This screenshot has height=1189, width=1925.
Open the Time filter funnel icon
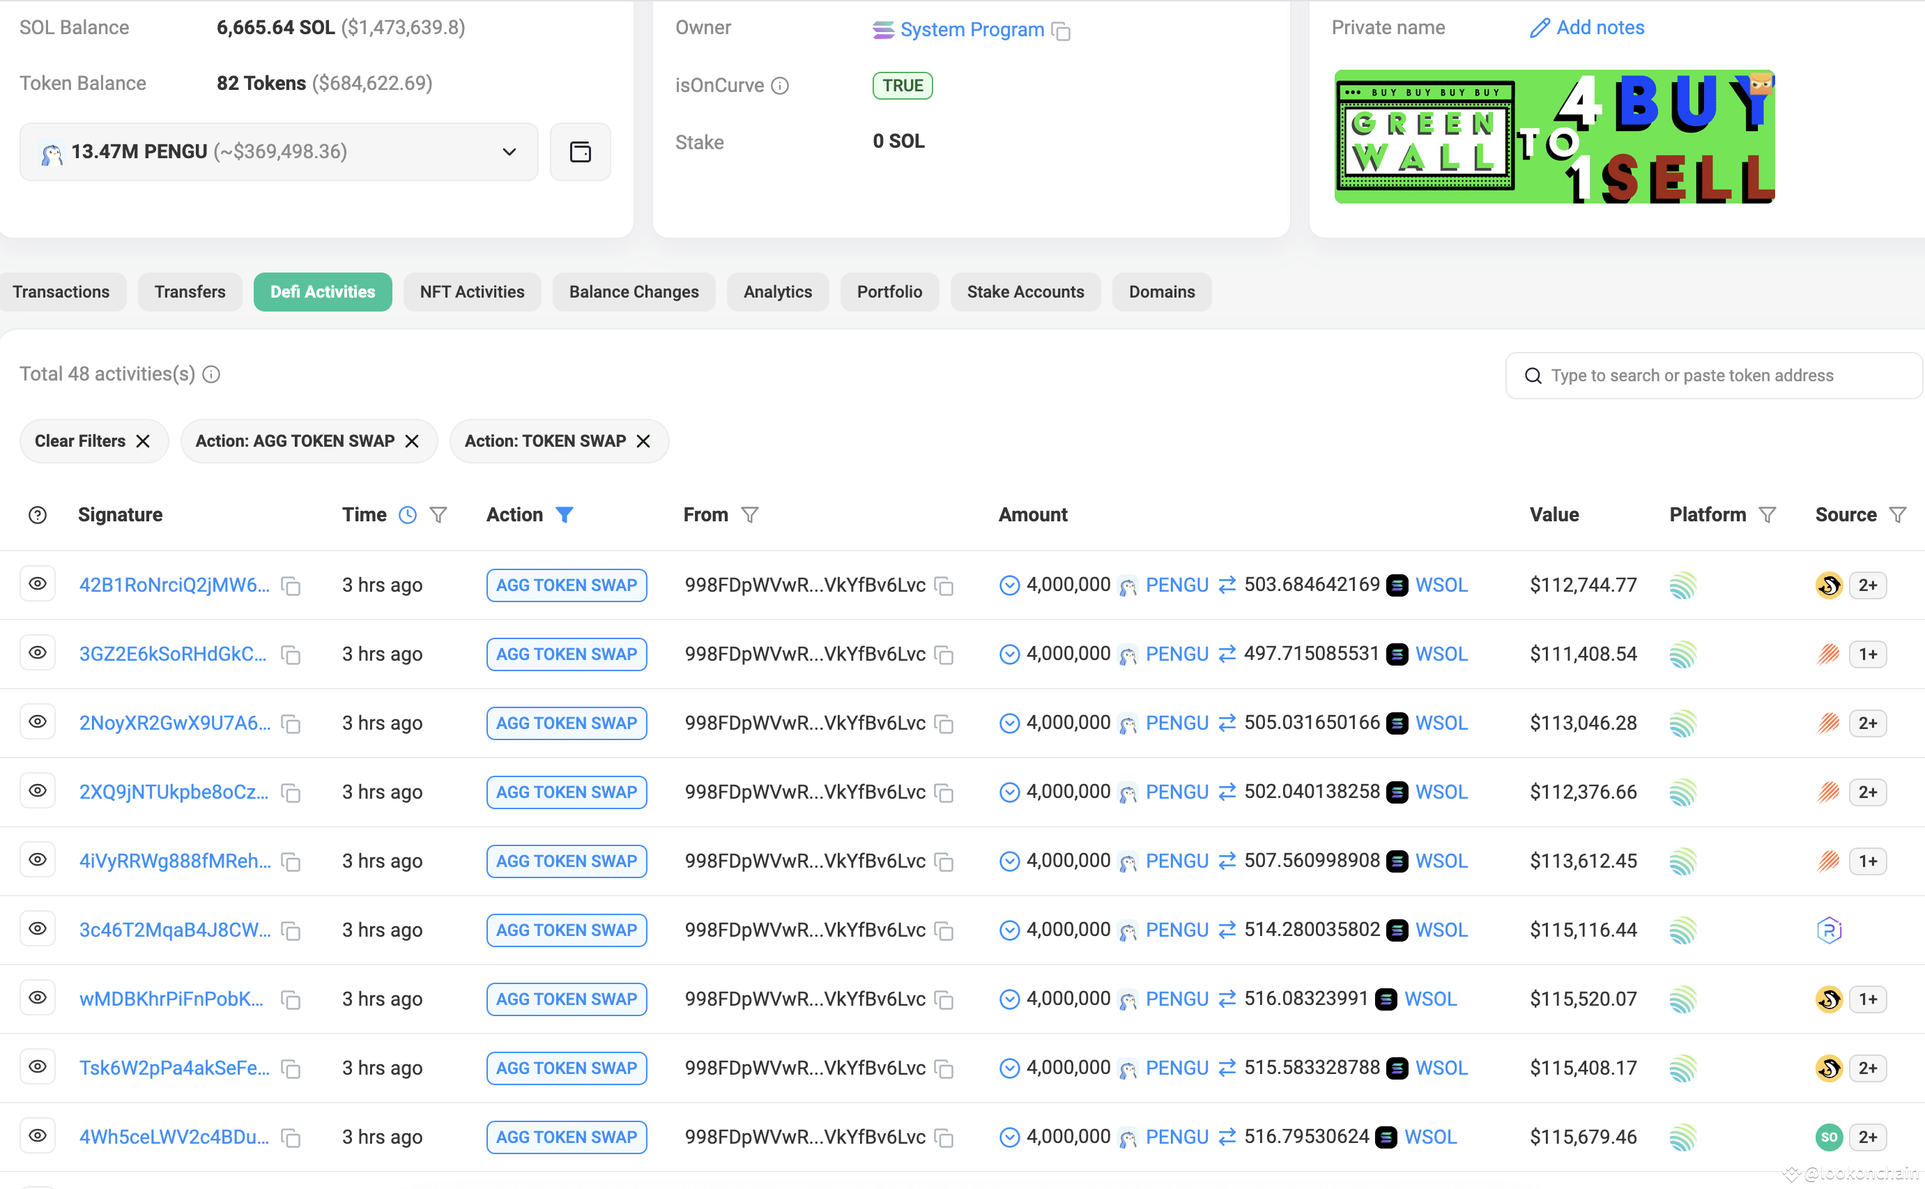coord(440,514)
